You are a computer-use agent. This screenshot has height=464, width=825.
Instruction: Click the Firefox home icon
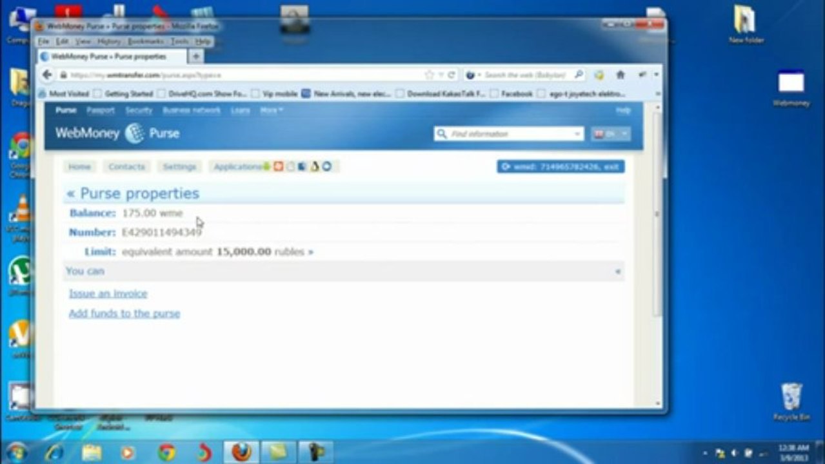point(621,75)
